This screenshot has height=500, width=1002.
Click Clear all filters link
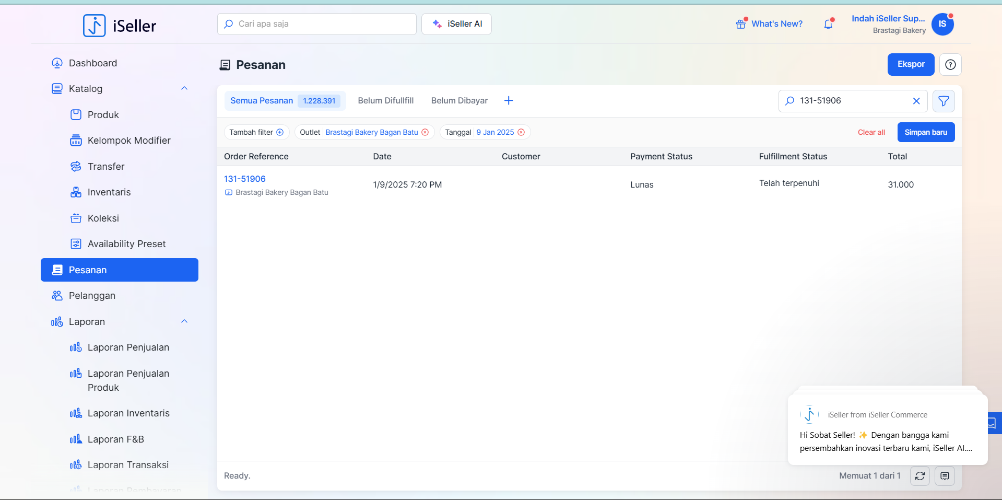click(871, 132)
